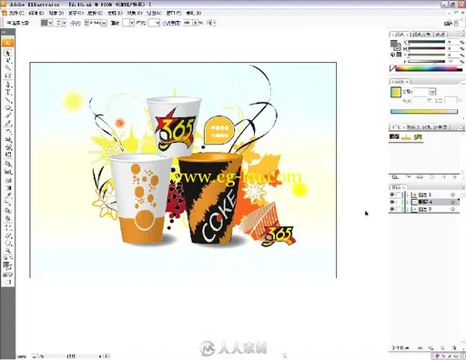Screen dimensions: 466x360
Task: Switch to the Gradient (渐变) panel tab
Action: coord(400,82)
